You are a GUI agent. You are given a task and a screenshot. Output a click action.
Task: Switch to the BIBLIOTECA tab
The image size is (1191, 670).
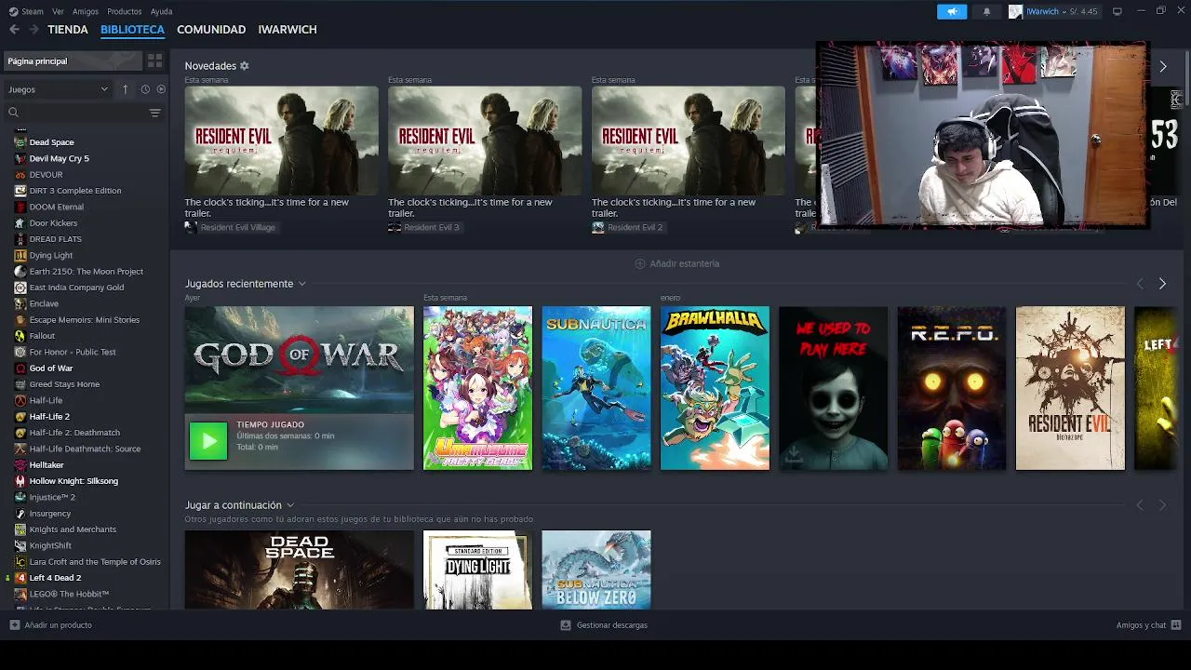(x=132, y=30)
